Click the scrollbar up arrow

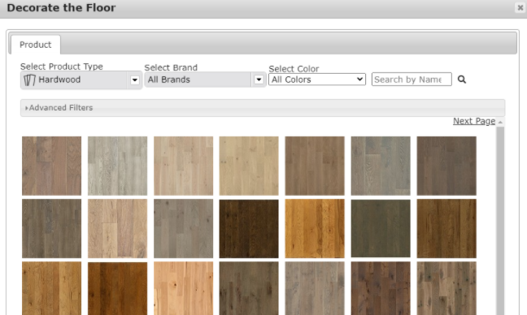(500, 122)
